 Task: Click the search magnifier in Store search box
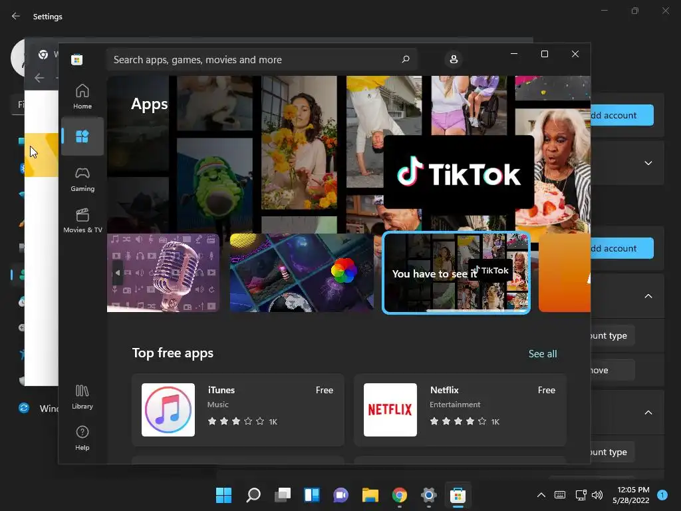[x=406, y=59]
